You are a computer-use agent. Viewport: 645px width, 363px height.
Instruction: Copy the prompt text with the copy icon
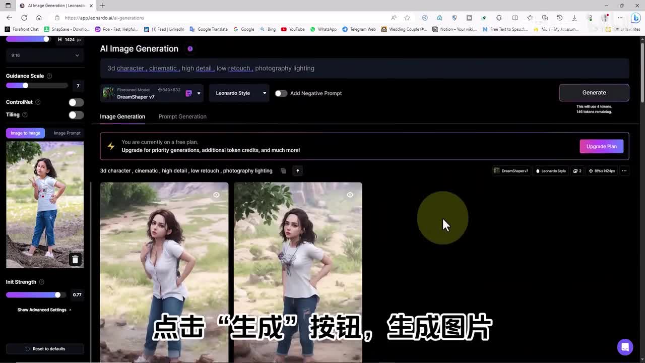(x=283, y=171)
